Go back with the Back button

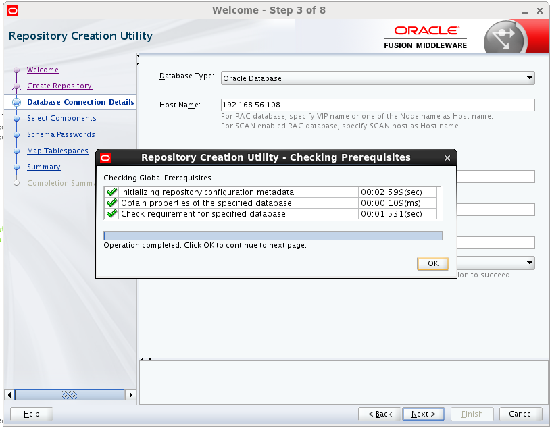click(380, 414)
